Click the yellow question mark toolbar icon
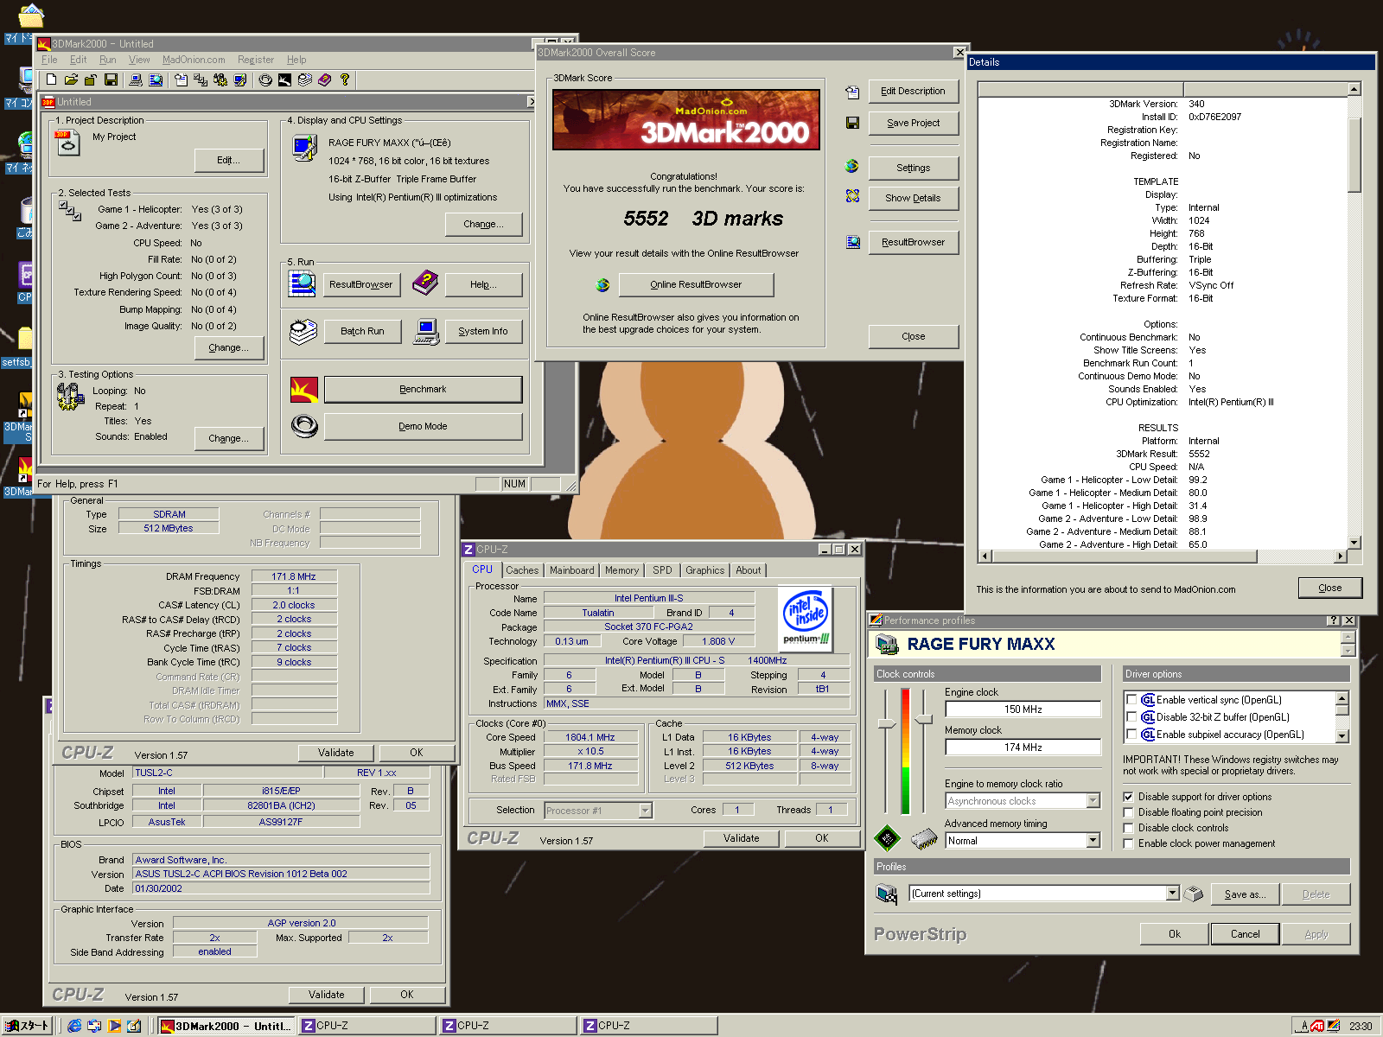Viewport: 1383px width, 1037px height. (x=345, y=80)
